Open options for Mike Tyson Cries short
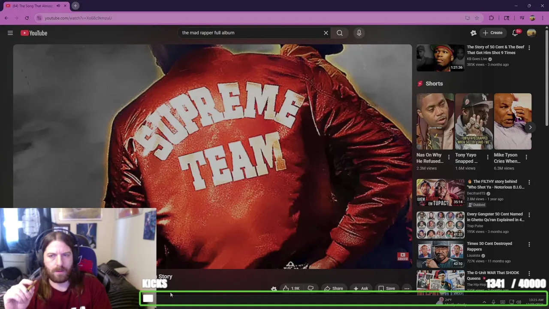This screenshot has width=549, height=309. tap(526, 157)
